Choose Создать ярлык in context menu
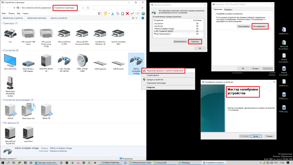The width and height of the screenshot is (293, 165). click(x=153, y=75)
